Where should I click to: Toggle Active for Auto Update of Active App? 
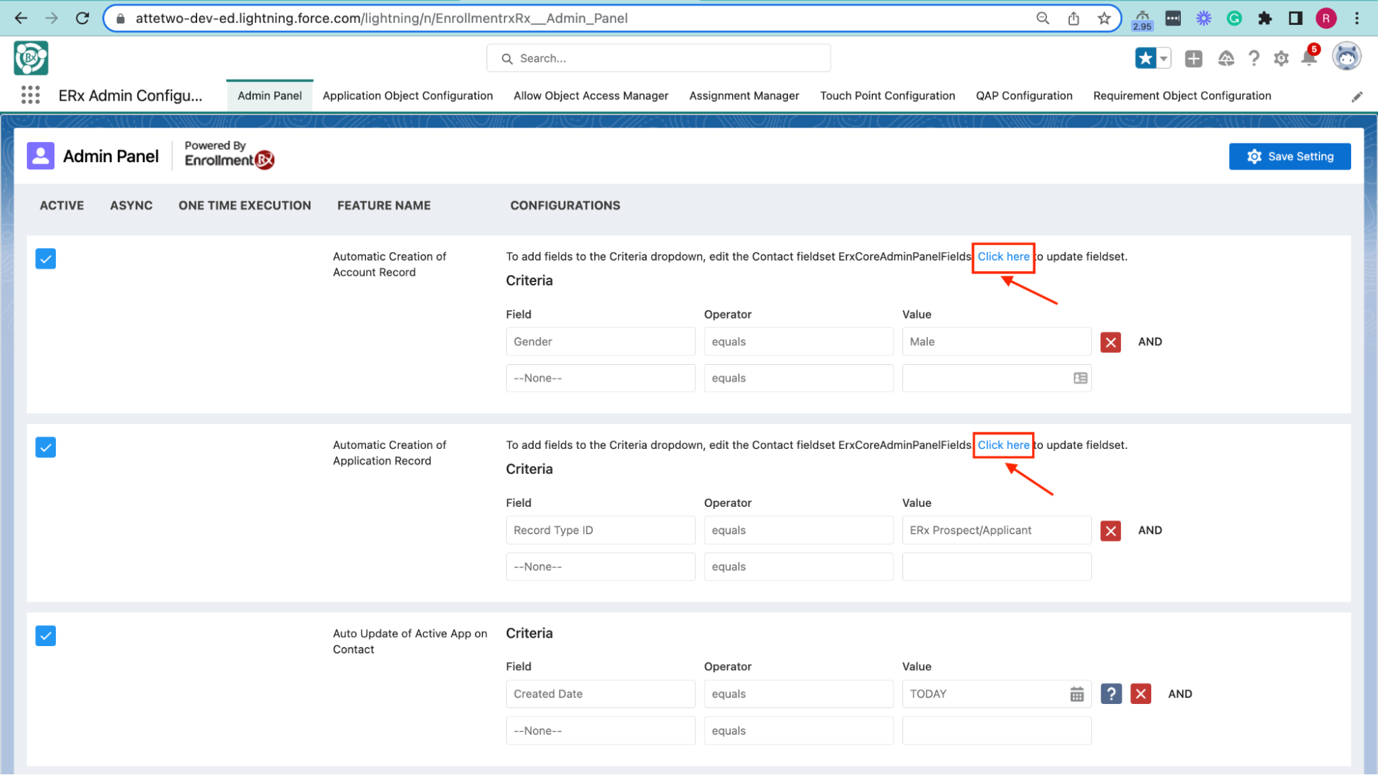click(45, 636)
